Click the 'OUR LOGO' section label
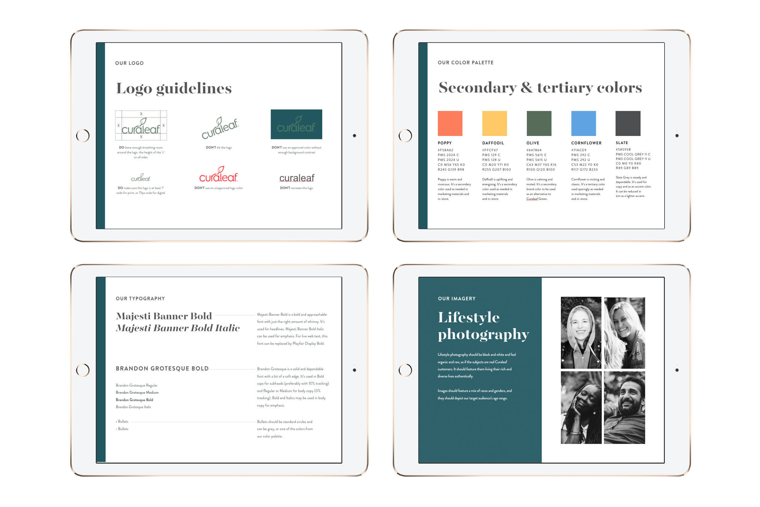The height and width of the screenshot is (507, 760). click(129, 63)
